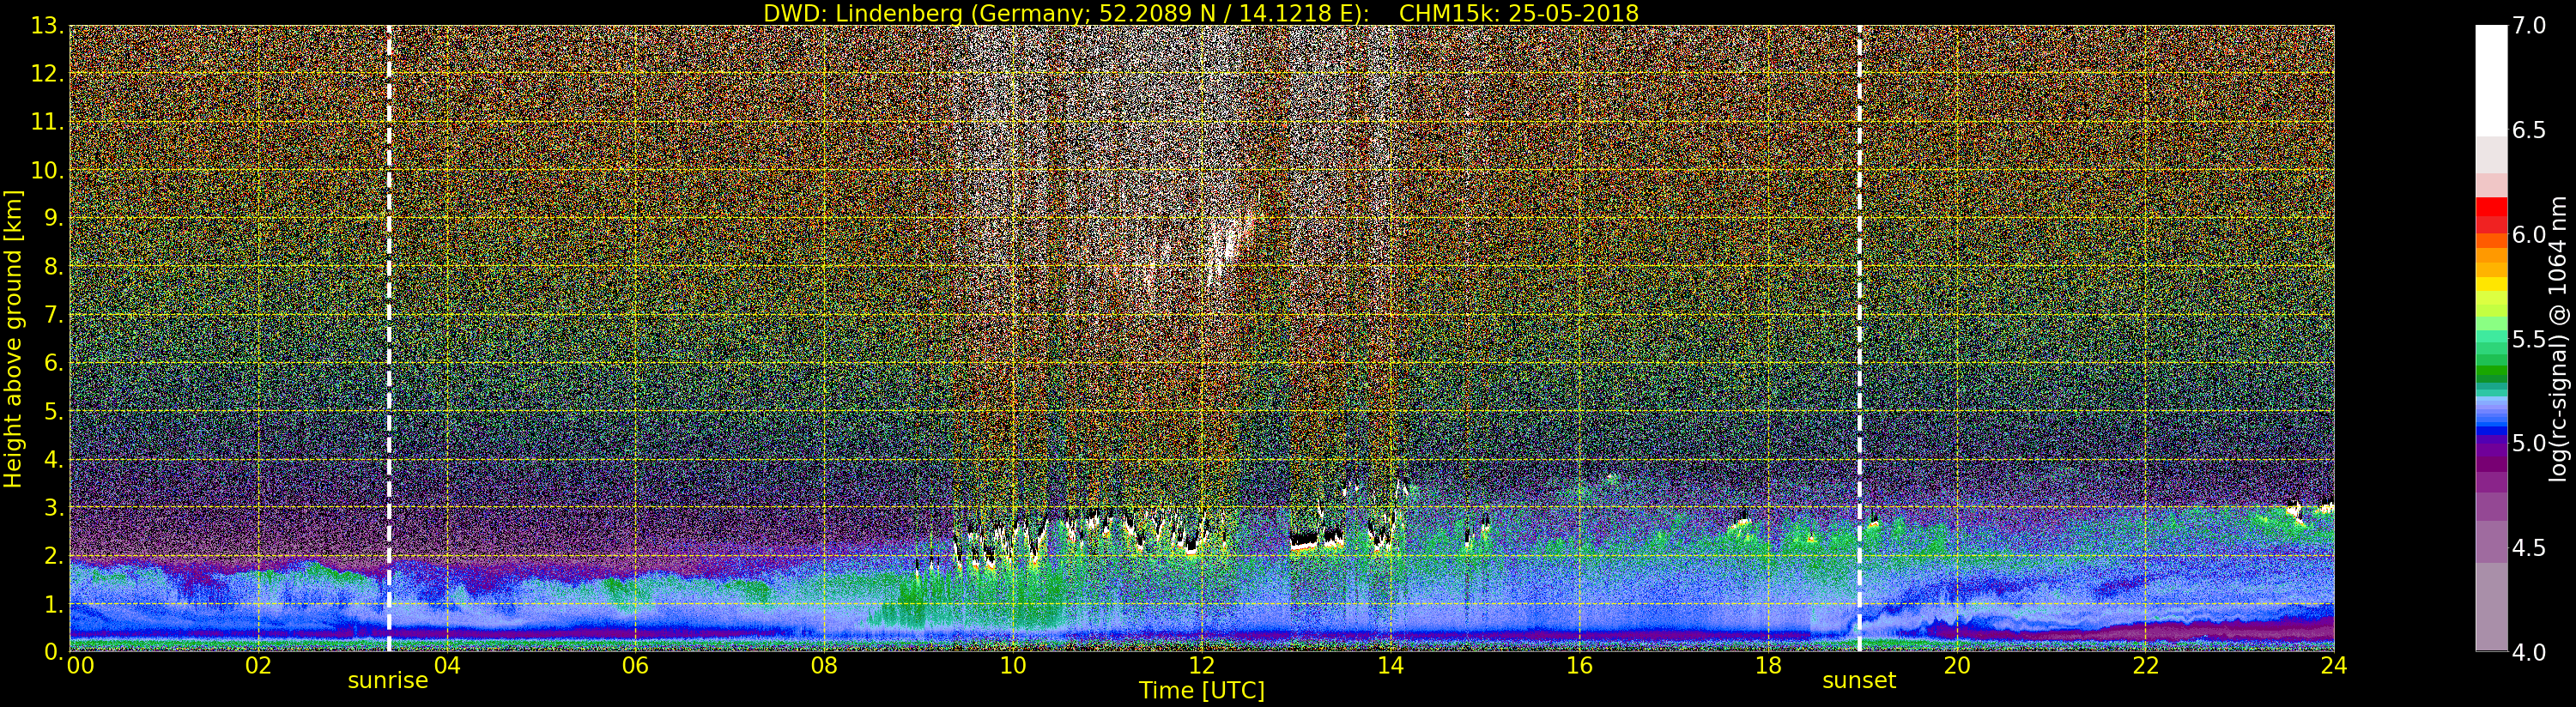
Task: Click the height axis tick label 3
Action: [52, 508]
